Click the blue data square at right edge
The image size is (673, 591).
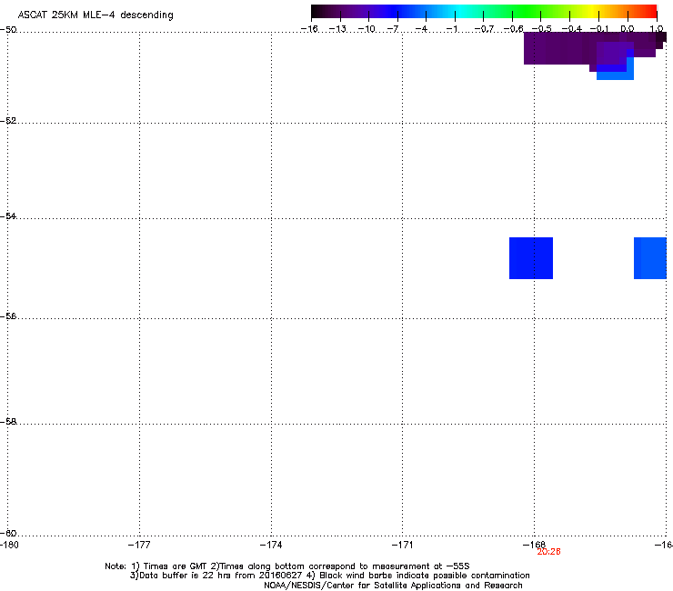click(650, 258)
